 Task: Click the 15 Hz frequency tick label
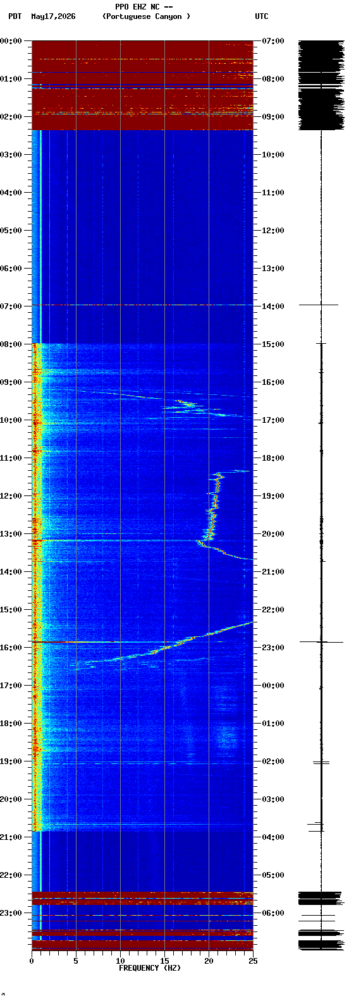coord(164,961)
